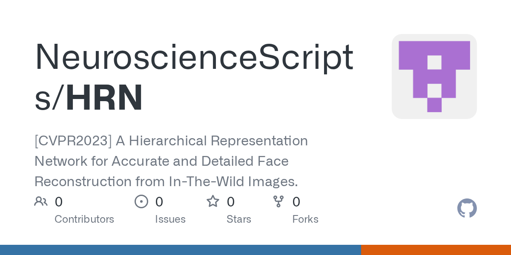Viewport: 511px width, 255px height.
Task: Click the issues count number zero
Action: (159, 202)
